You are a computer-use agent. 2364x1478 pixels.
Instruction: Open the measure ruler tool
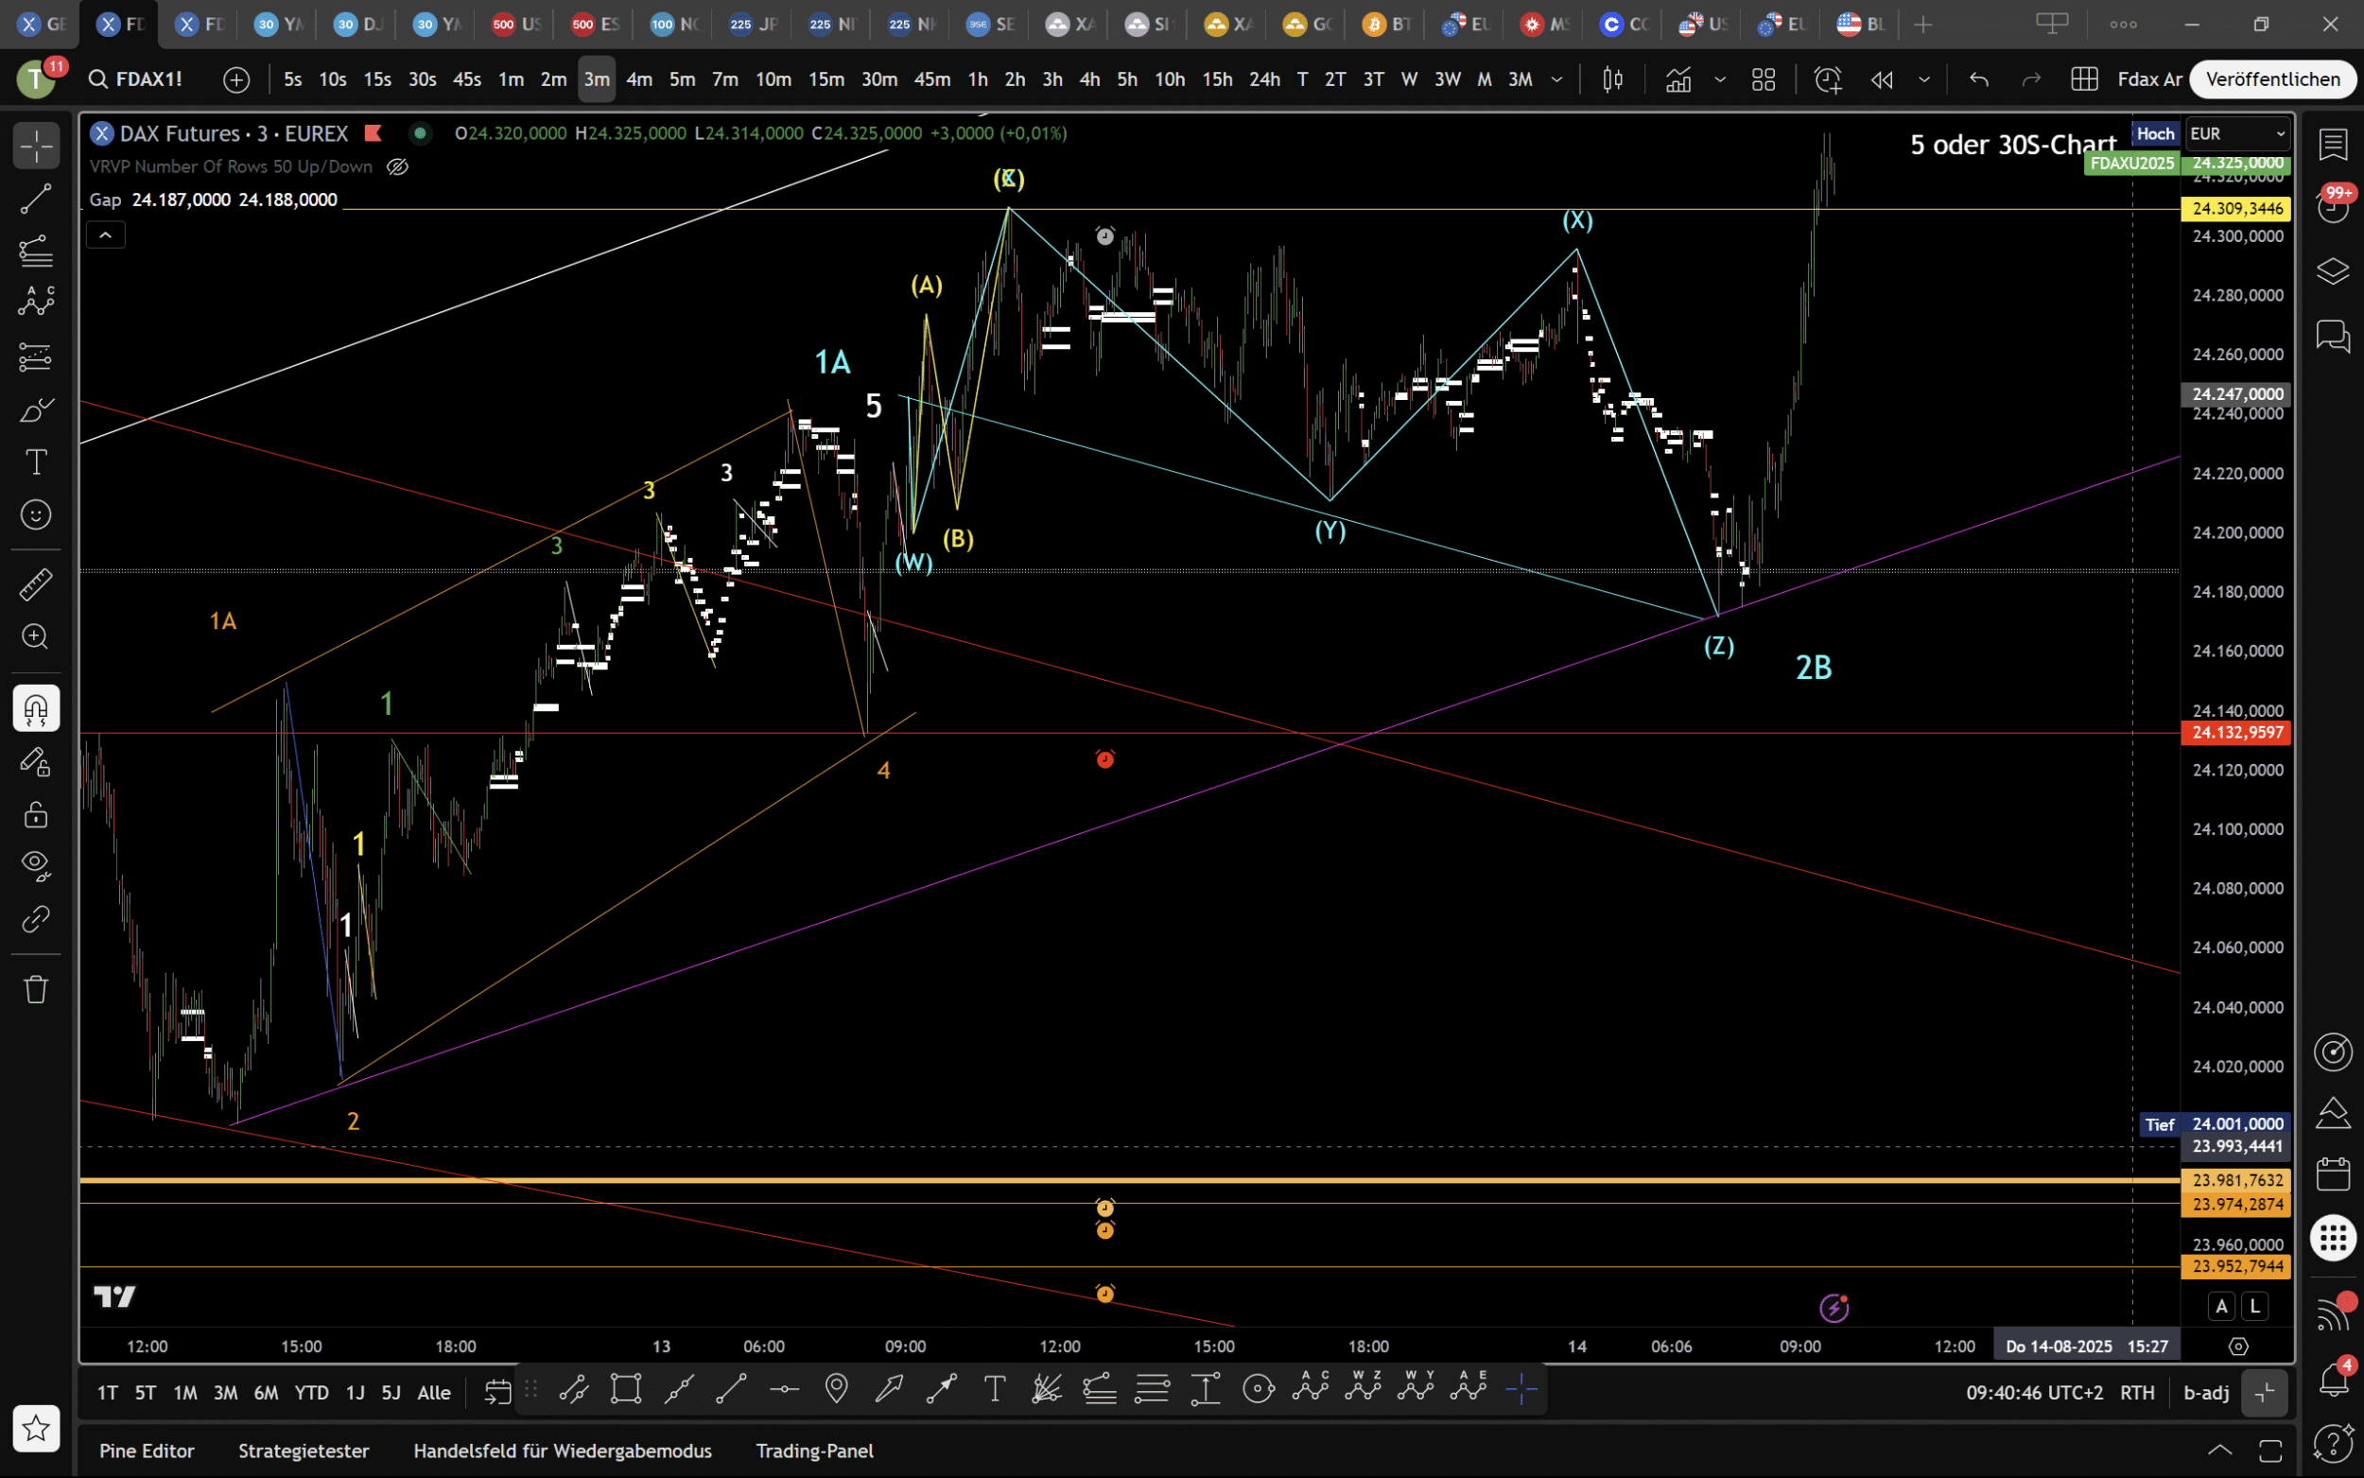[36, 584]
